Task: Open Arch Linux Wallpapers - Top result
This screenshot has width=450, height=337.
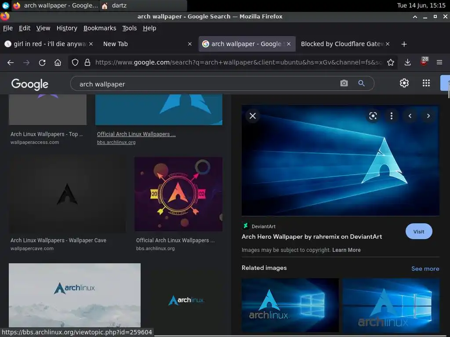Action: (47, 134)
